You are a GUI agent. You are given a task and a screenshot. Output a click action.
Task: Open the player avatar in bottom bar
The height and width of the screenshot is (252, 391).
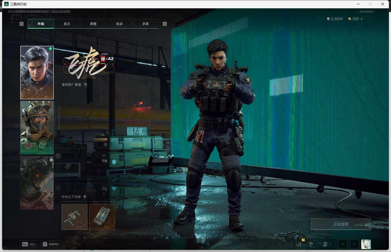pos(366,244)
